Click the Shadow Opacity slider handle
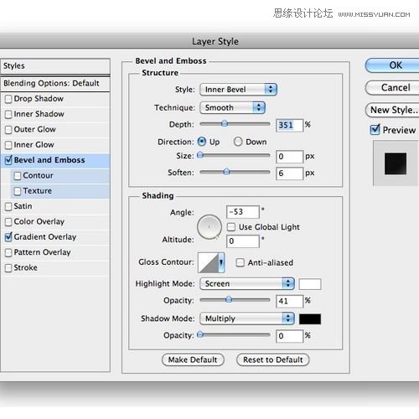 [x=200, y=334]
